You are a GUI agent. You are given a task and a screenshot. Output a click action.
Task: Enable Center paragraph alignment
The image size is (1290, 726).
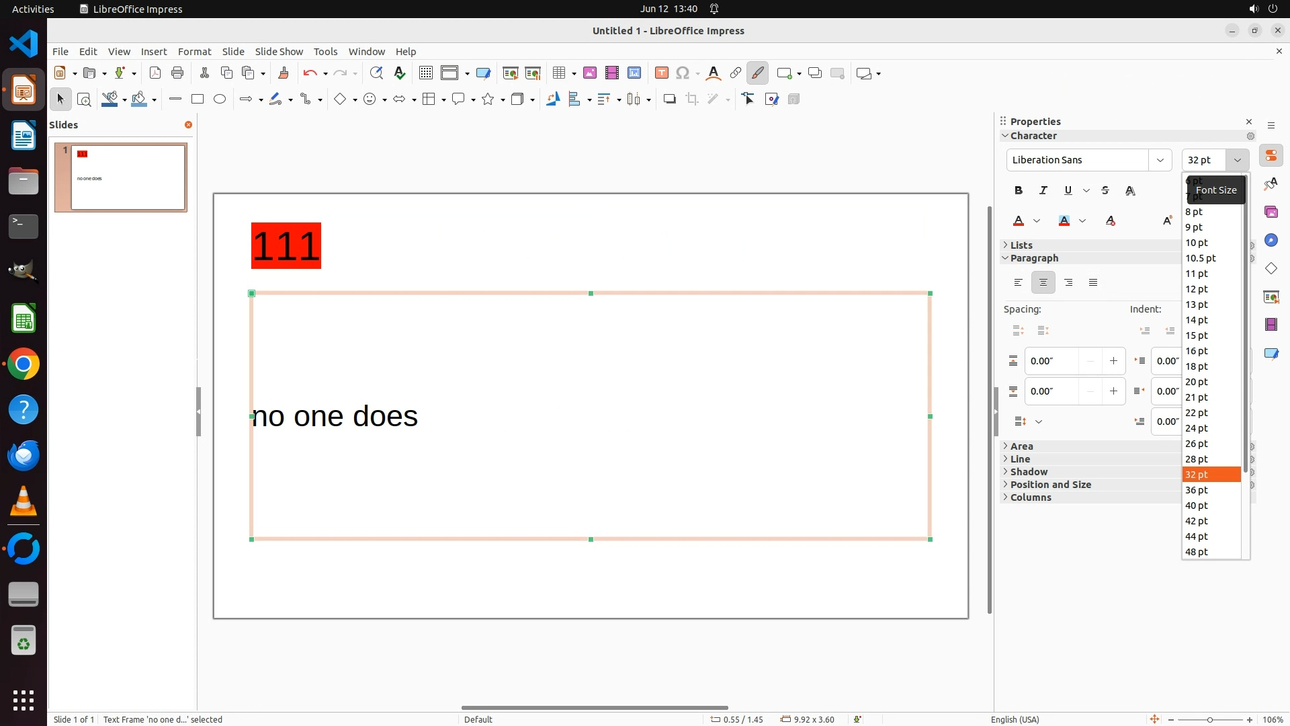(x=1043, y=283)
